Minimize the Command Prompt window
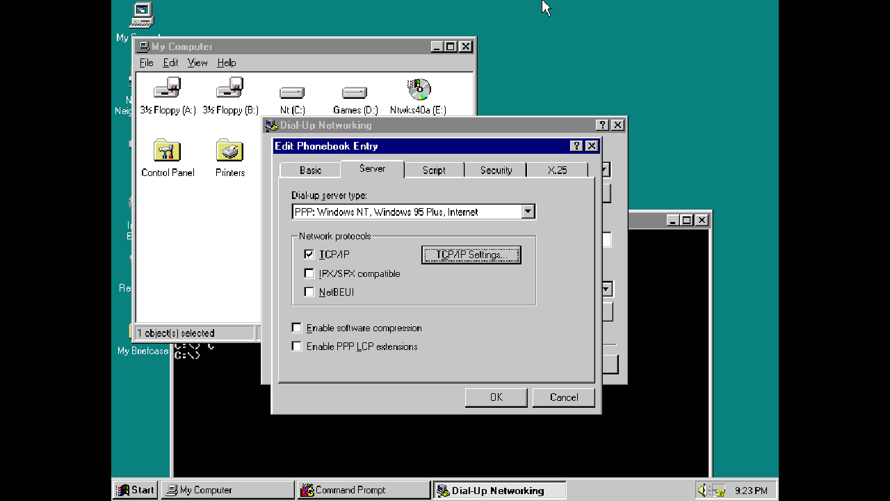The width and height of the screenshot is (890, 501). click(673, 220)
